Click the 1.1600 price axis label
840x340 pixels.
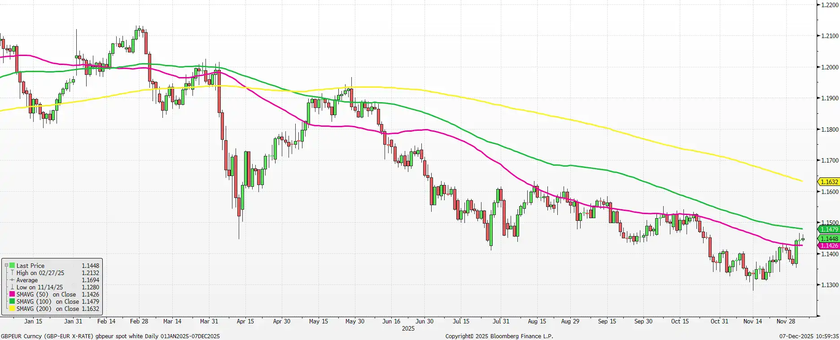830,192
